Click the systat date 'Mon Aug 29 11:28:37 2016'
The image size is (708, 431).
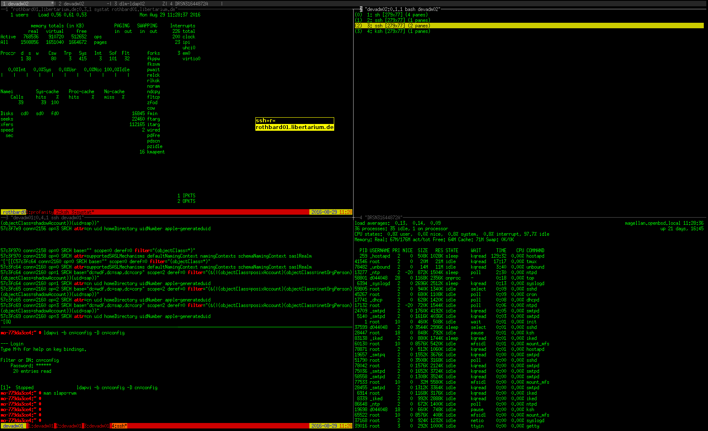(x=170, y=15)
